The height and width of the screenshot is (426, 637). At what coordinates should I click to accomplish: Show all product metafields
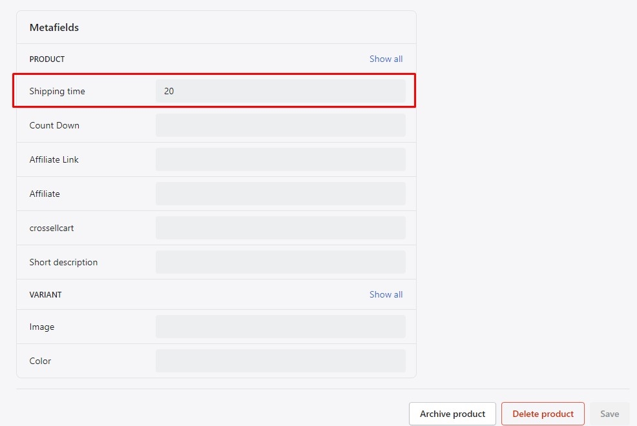point(386,59)
